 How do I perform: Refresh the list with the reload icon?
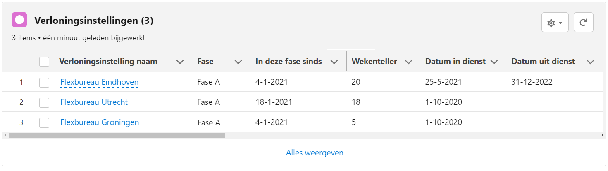click(x=583, y=22)
